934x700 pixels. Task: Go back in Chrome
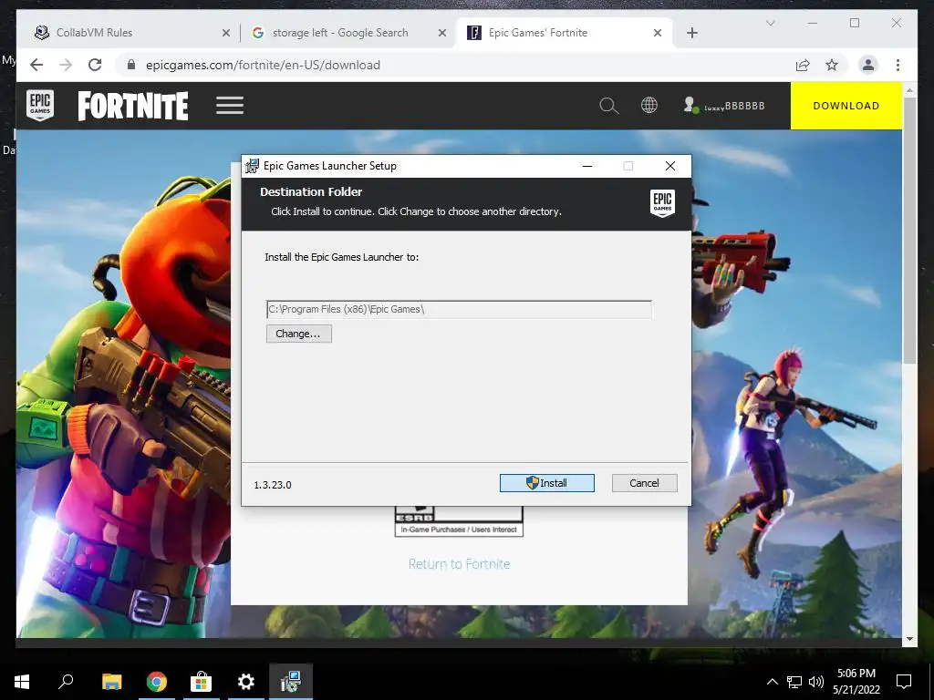36,65
